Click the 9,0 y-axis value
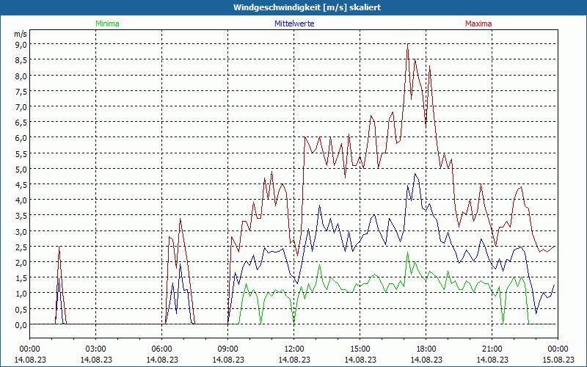The width and height of the screenshot is (587, 367). [21, 45]
